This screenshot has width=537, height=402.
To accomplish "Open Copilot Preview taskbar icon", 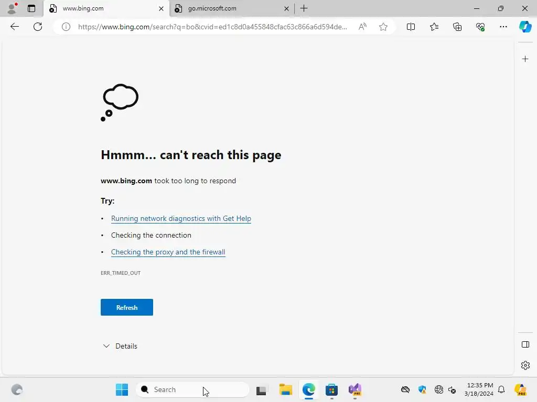I will point(521,389).
